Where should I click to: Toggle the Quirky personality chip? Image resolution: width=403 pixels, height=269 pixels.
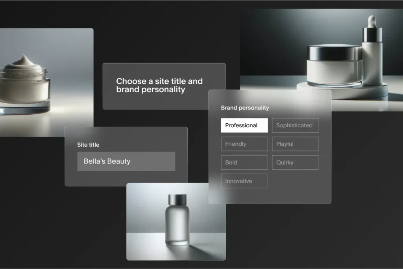[295, 162]
